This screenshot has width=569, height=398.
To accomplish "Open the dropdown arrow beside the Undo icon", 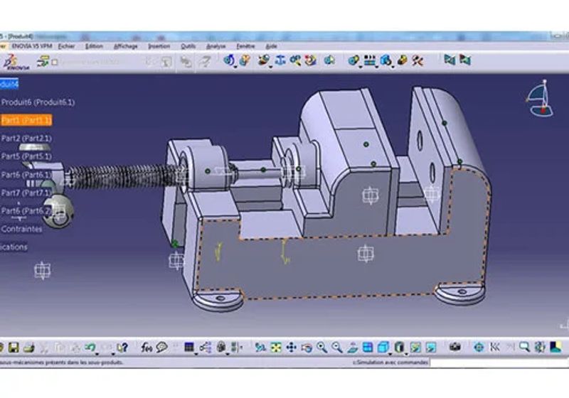I will [97, 353].
